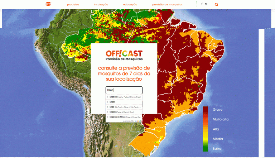Click the 'Baixa' legend label

[x=217, y=149]
